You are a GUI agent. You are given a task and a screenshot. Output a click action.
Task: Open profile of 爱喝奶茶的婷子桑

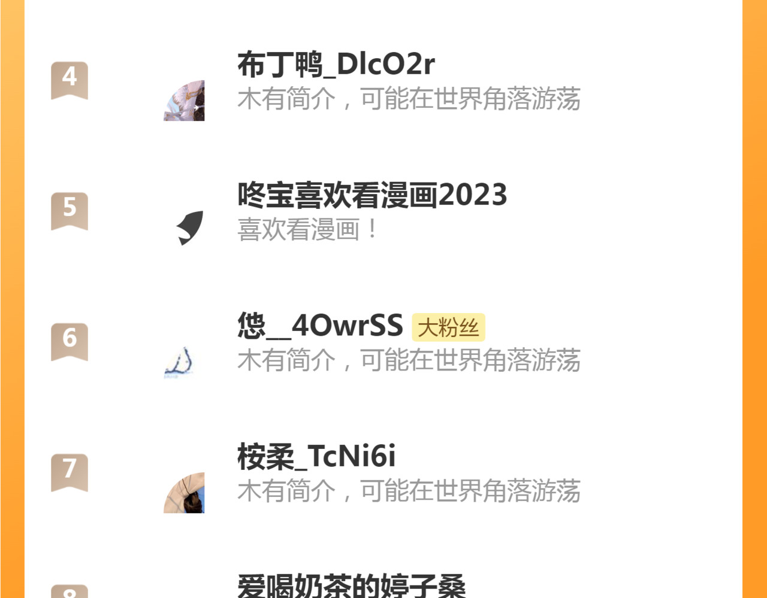(352, 585)
